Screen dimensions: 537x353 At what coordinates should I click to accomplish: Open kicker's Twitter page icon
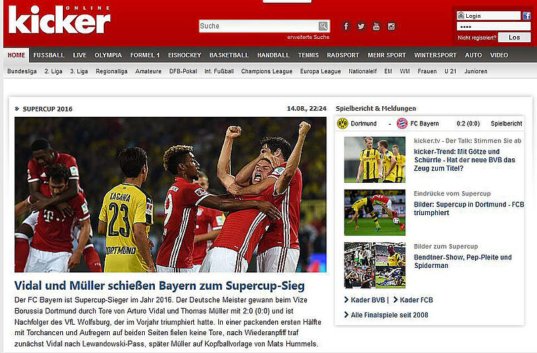pos(361,26)
